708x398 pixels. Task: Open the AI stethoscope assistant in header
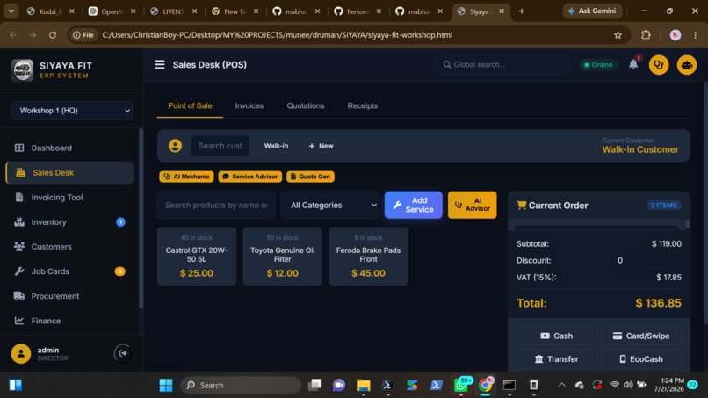(x=659, y=65)
